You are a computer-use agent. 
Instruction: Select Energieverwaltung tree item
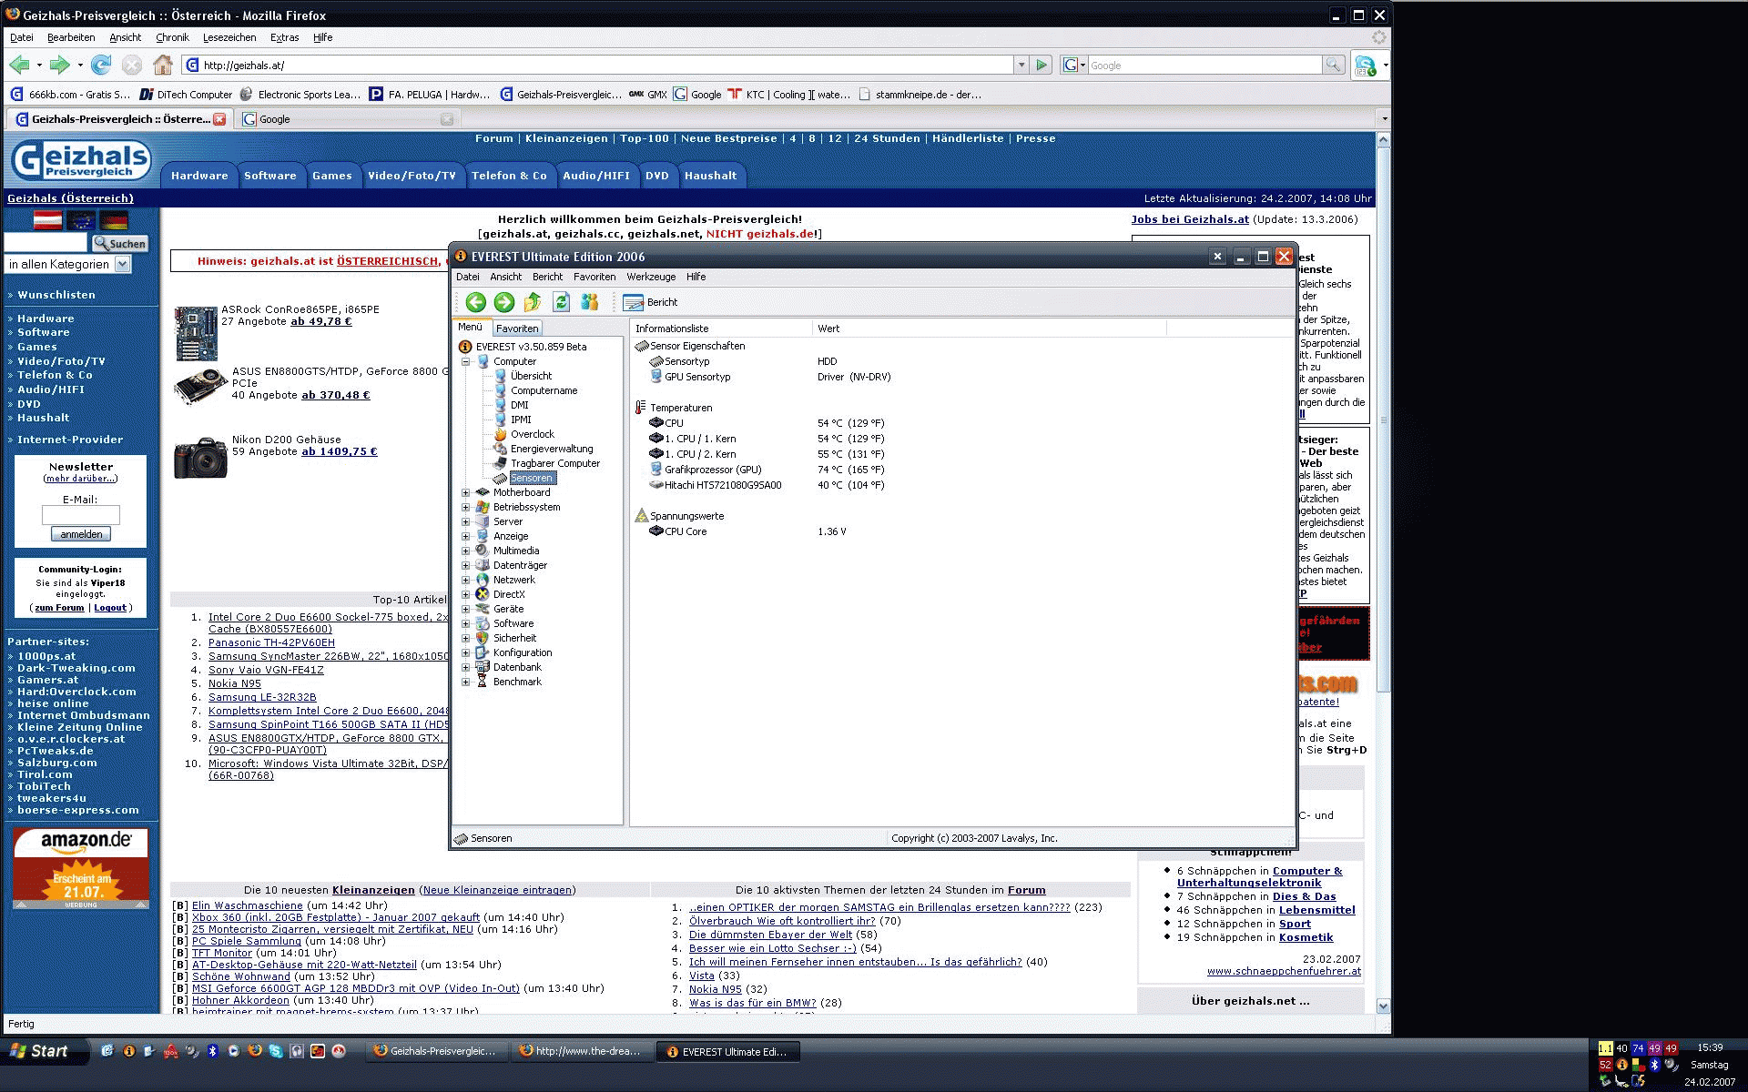point(551,449)
